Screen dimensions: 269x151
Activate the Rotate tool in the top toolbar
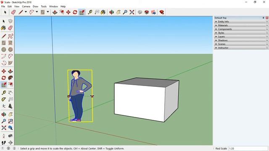75,12
